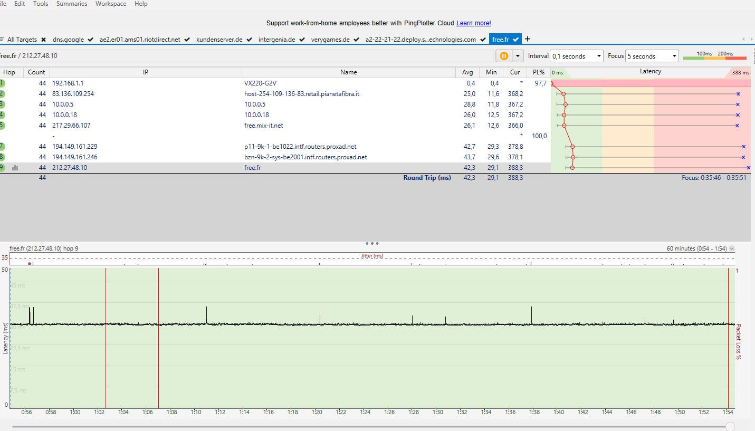Click the Learn more! link

[473, 23]
